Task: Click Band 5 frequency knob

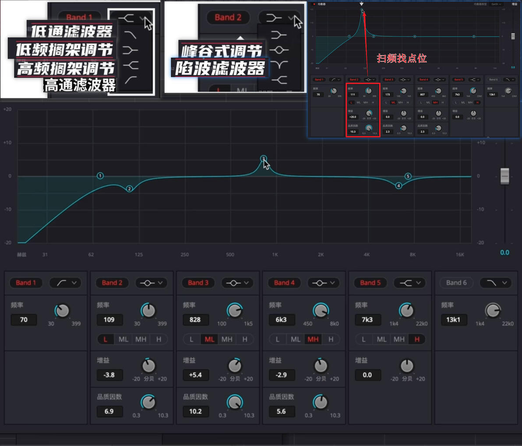Action: (406, 311)
